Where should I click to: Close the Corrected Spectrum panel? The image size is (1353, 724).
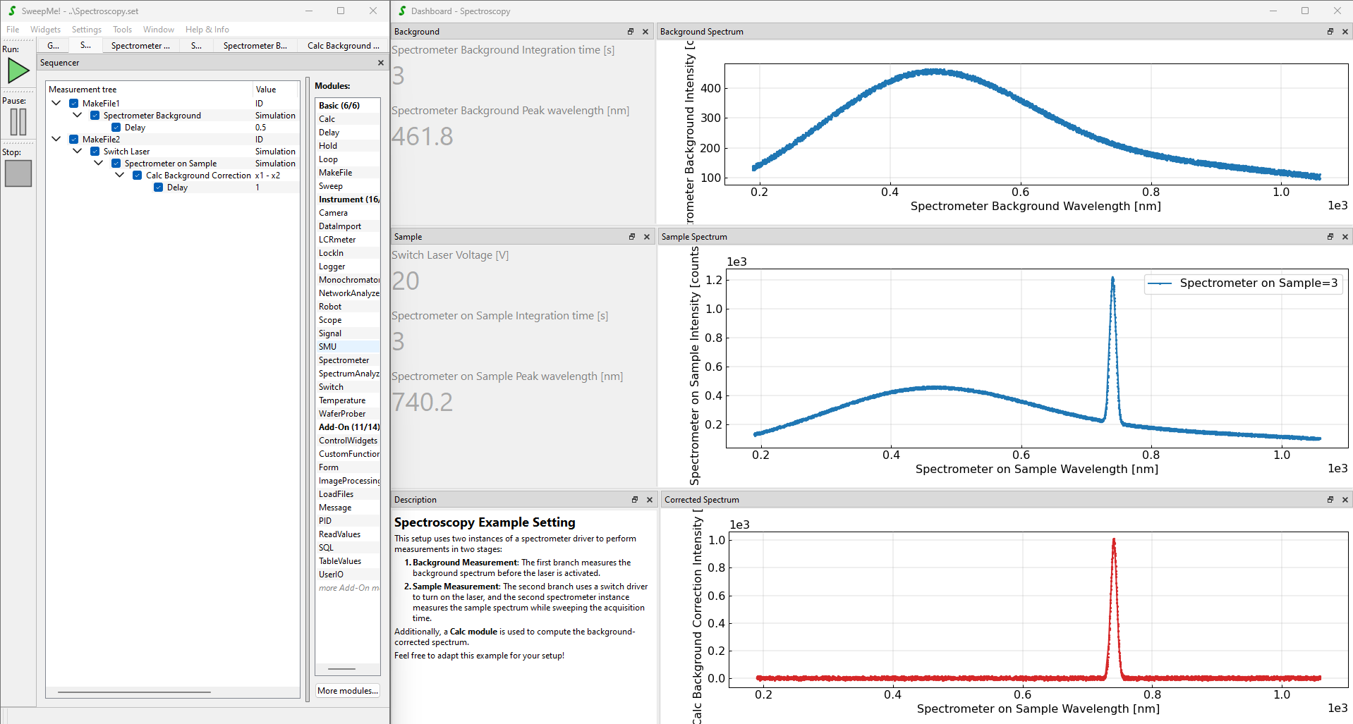1345,500
